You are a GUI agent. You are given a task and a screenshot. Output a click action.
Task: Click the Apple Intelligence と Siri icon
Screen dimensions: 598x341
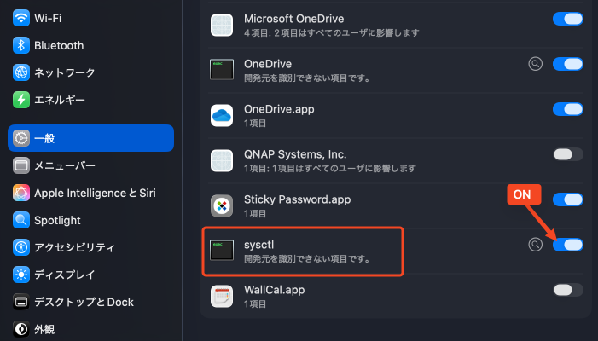[x=21, y=193]
